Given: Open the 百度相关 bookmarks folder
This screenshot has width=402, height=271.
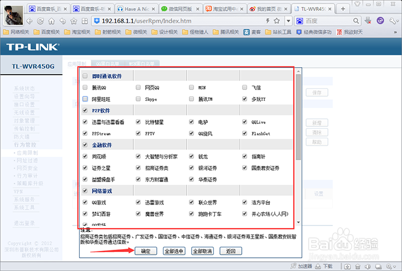Looking at the screenshot, I should 47,32.
